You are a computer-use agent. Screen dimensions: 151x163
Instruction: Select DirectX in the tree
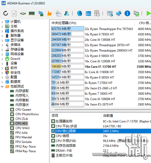pyautogui.click(x=15, y=59)
